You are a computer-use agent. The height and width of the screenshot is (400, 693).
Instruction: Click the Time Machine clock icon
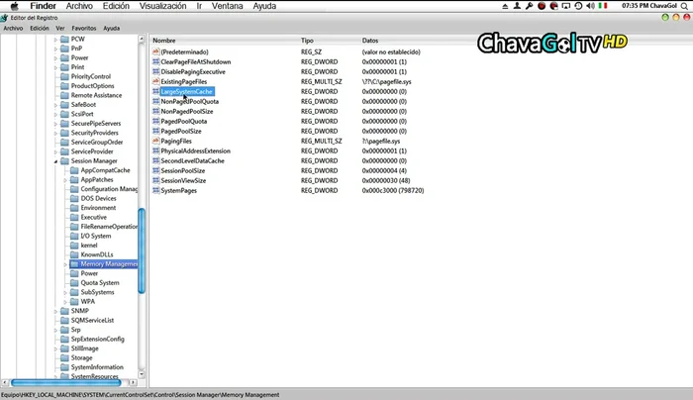click(578, 6)
